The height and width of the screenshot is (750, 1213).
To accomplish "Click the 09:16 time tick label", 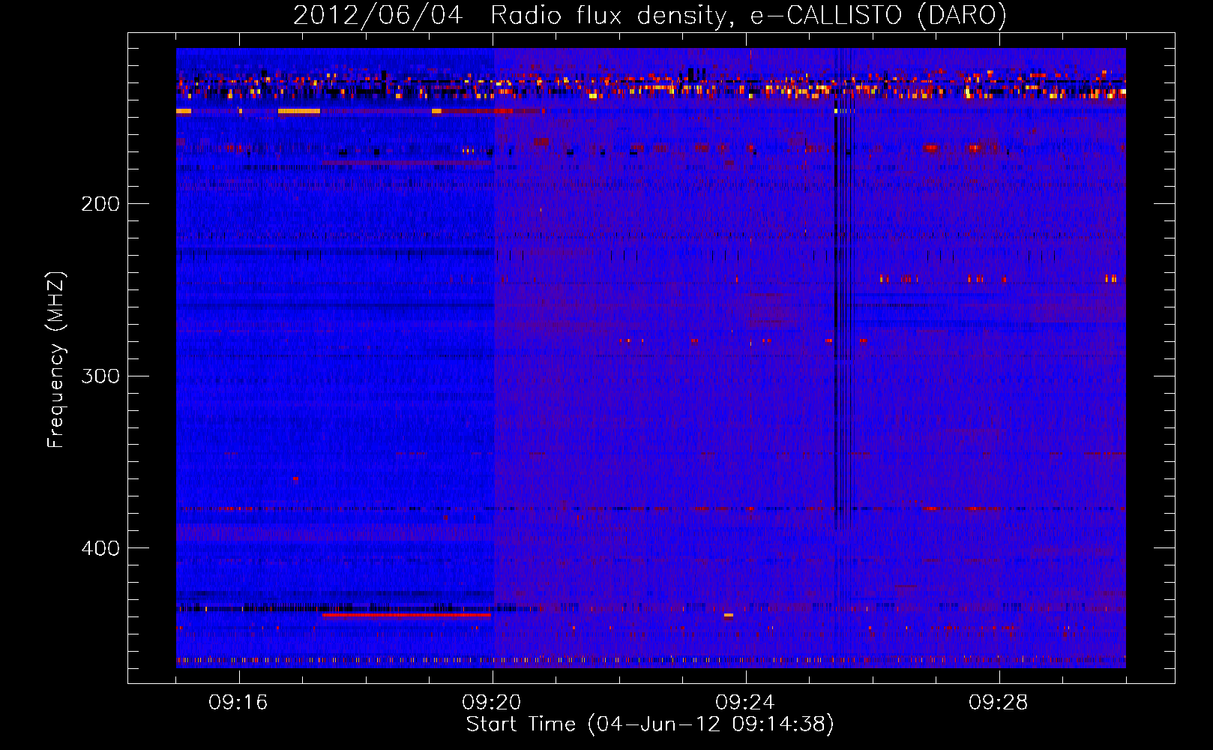I will coord(238,703).
